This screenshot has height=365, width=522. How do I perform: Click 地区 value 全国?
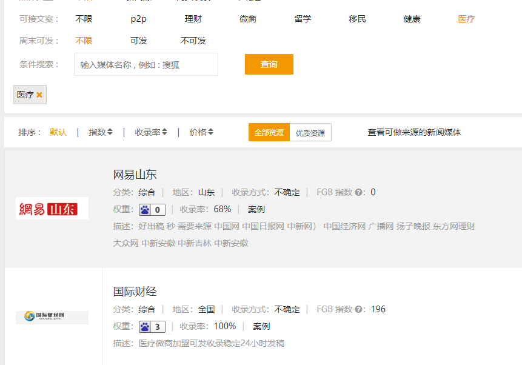click(206, 309)
